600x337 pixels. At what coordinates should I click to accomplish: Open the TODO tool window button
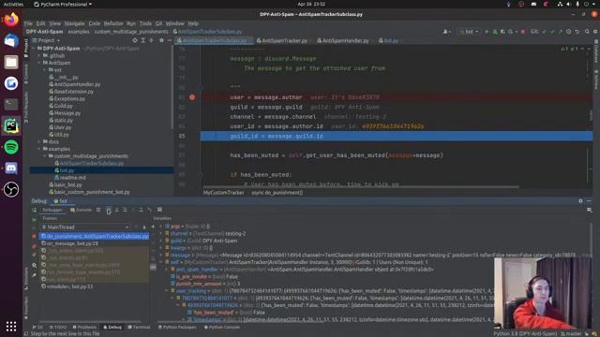pos(58,327)
